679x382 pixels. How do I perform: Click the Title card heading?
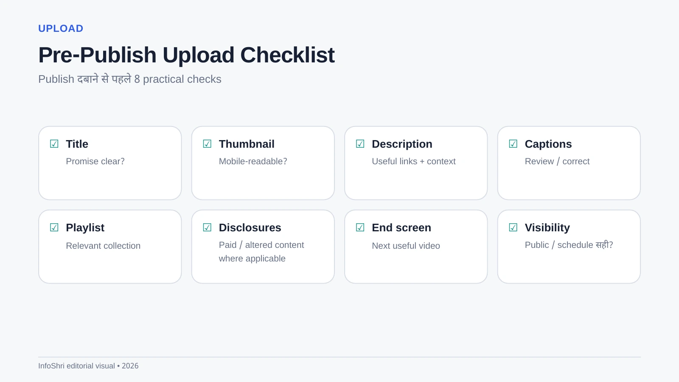(x=77, y=144)
